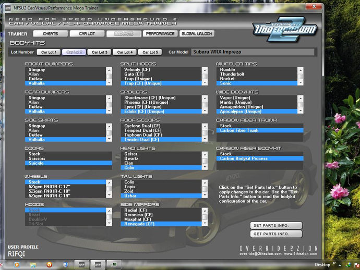The height and width of the screenshot is (270, 360).
Task: Select Outlaw in the Rear Bumpers list
Action: tap(65, 107)
